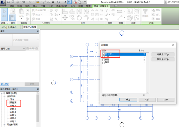This screenshot has height=127, width=179.
Task: Click the Switch Windows icon
Action: [x=79, y=2]
